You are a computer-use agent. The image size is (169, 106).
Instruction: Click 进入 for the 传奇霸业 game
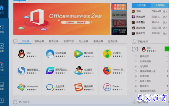(165, 22)
